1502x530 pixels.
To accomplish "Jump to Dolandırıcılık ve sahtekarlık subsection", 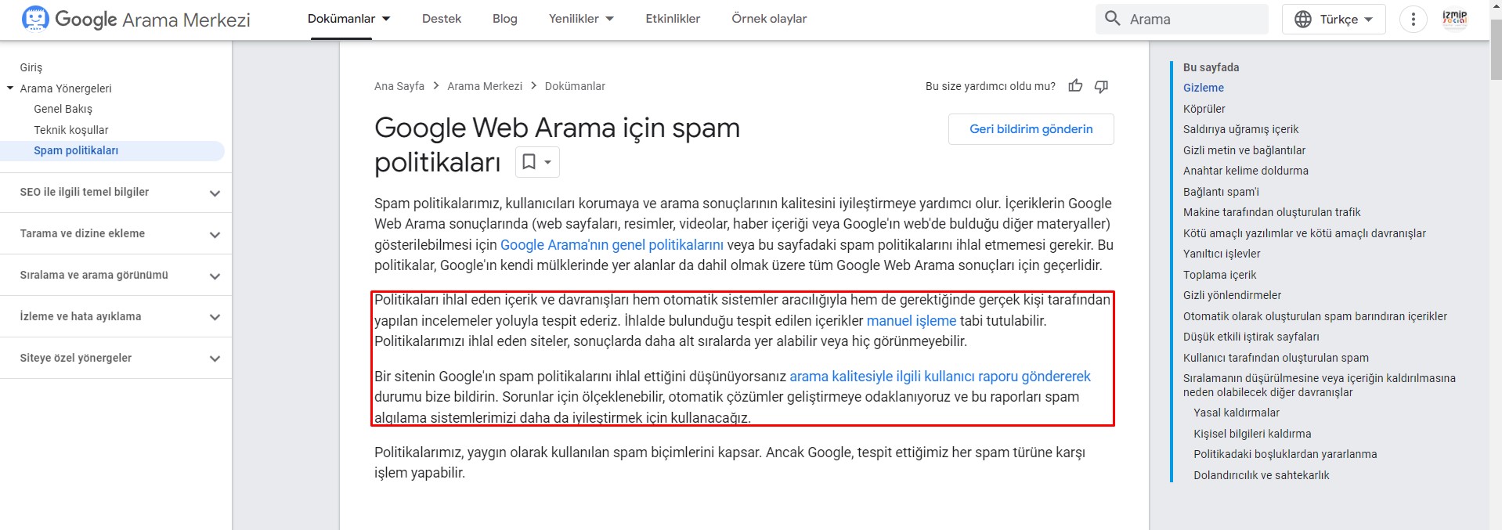I will click(x=1262, y=475).
